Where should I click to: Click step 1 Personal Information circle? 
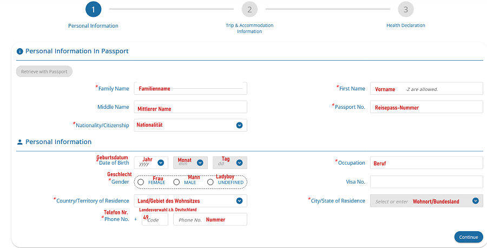click(93, 9)
